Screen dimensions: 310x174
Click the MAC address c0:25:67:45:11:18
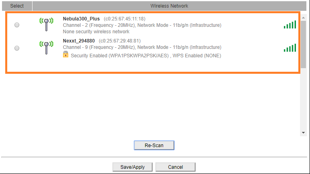click(124, 19)
